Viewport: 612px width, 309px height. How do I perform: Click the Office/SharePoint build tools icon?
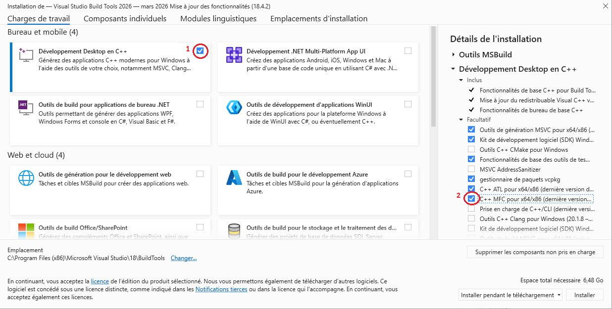pos(26,230)
